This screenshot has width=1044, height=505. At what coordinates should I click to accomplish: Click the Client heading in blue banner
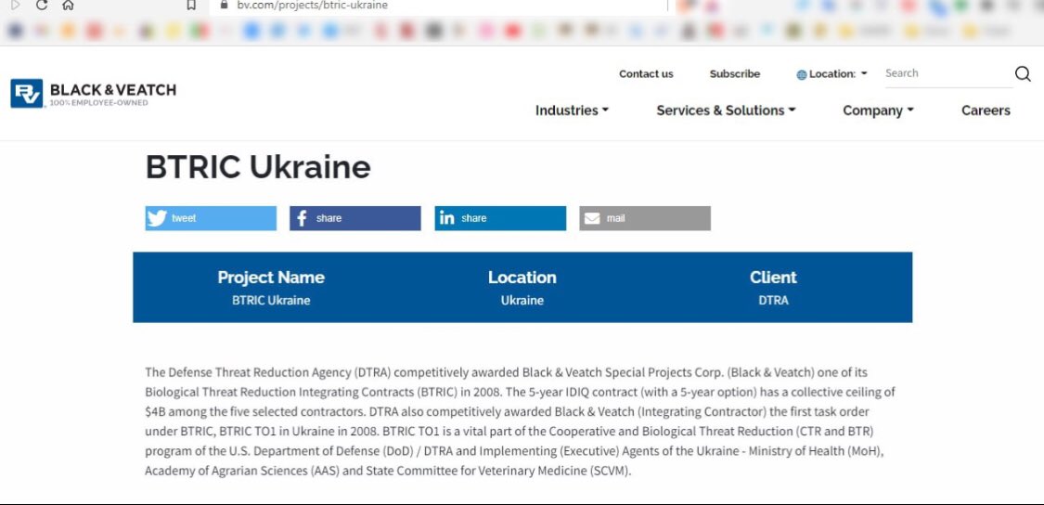click(x=773, y=278)
